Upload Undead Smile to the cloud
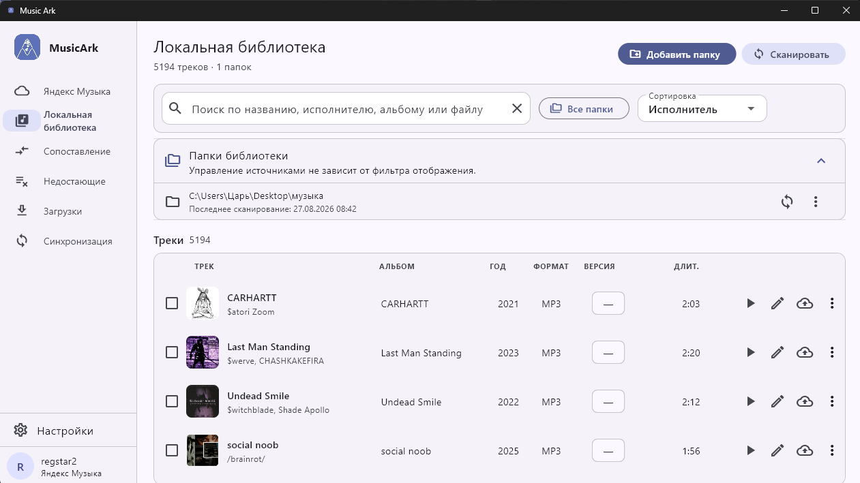The width and height of the screenshot is (860, 483). point(805,402)
